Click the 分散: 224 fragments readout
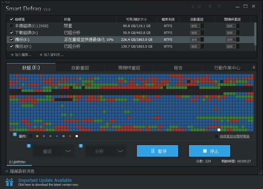263x189 pixels. point(203,161)
